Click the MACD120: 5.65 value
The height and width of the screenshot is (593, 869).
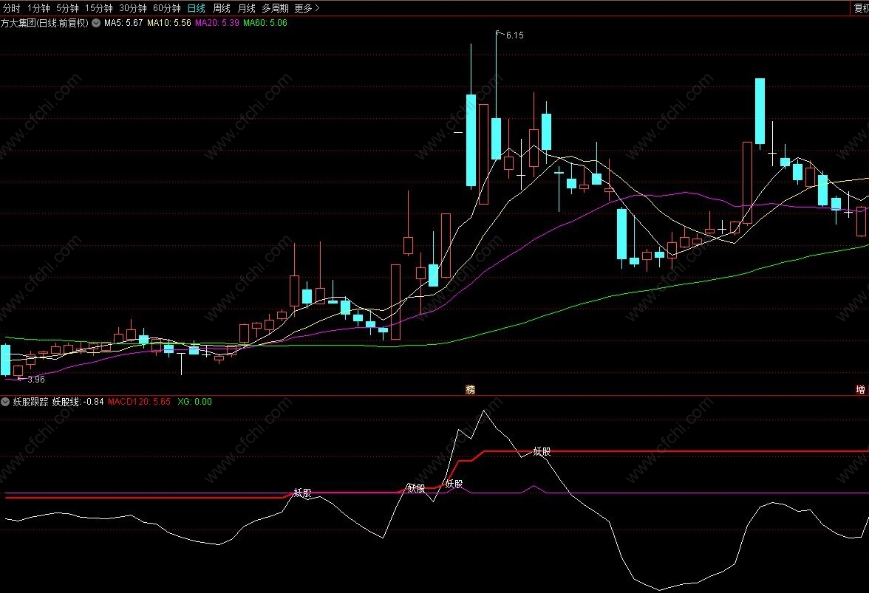pos(139,402)
